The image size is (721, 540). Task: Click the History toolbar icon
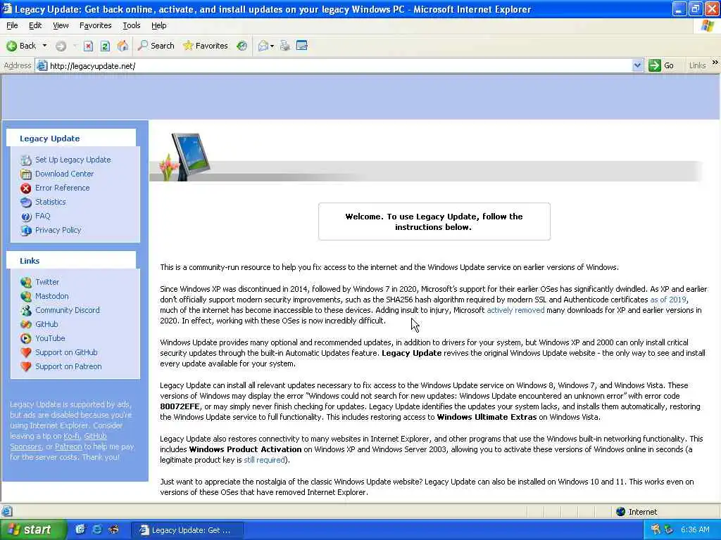click(x=242, y=46)
